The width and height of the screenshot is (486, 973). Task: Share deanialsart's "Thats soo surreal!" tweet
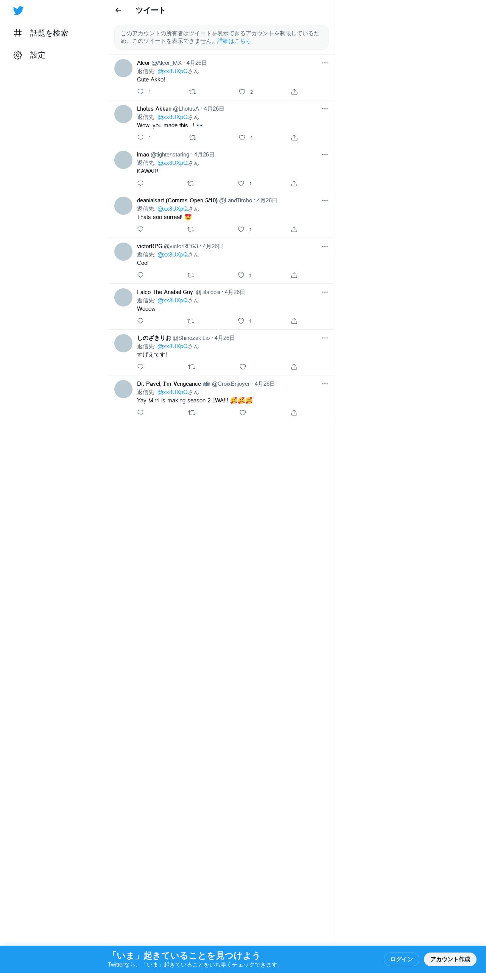294,229
